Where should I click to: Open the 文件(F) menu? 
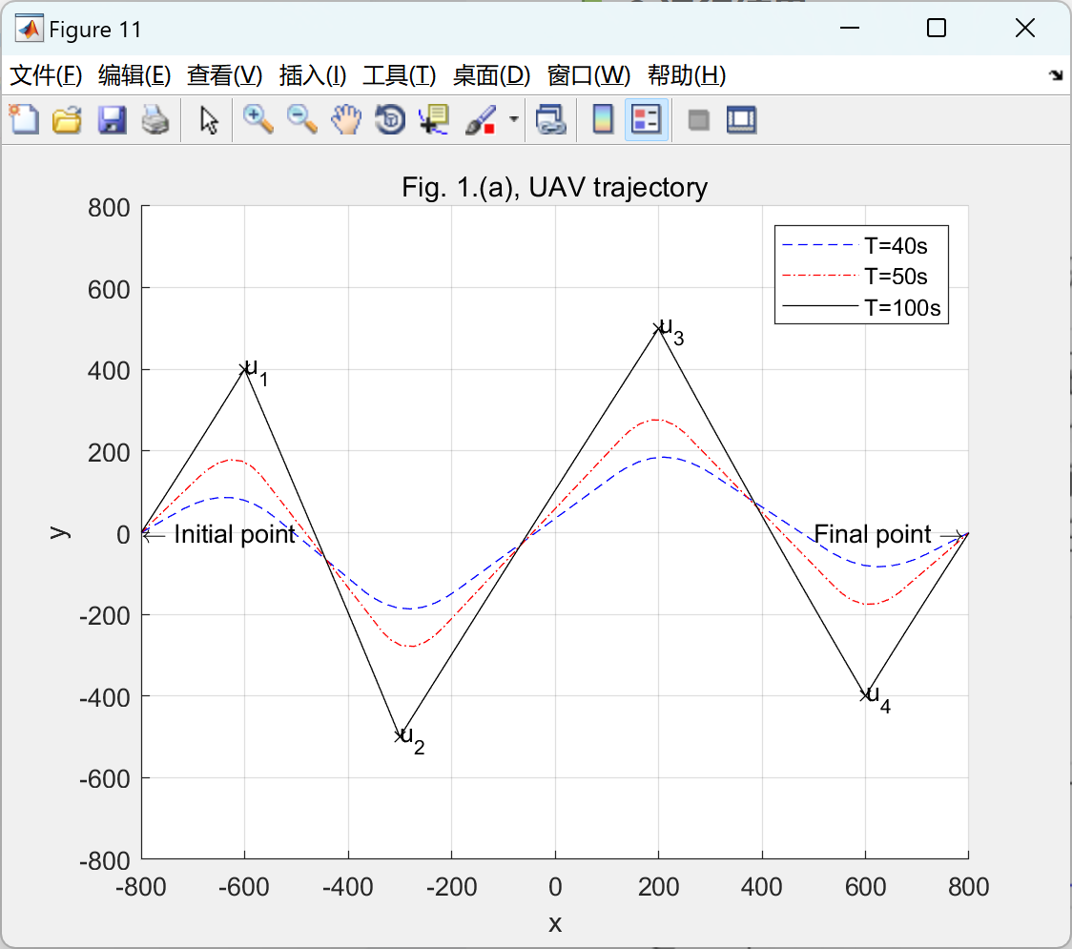tap(46, 74)
